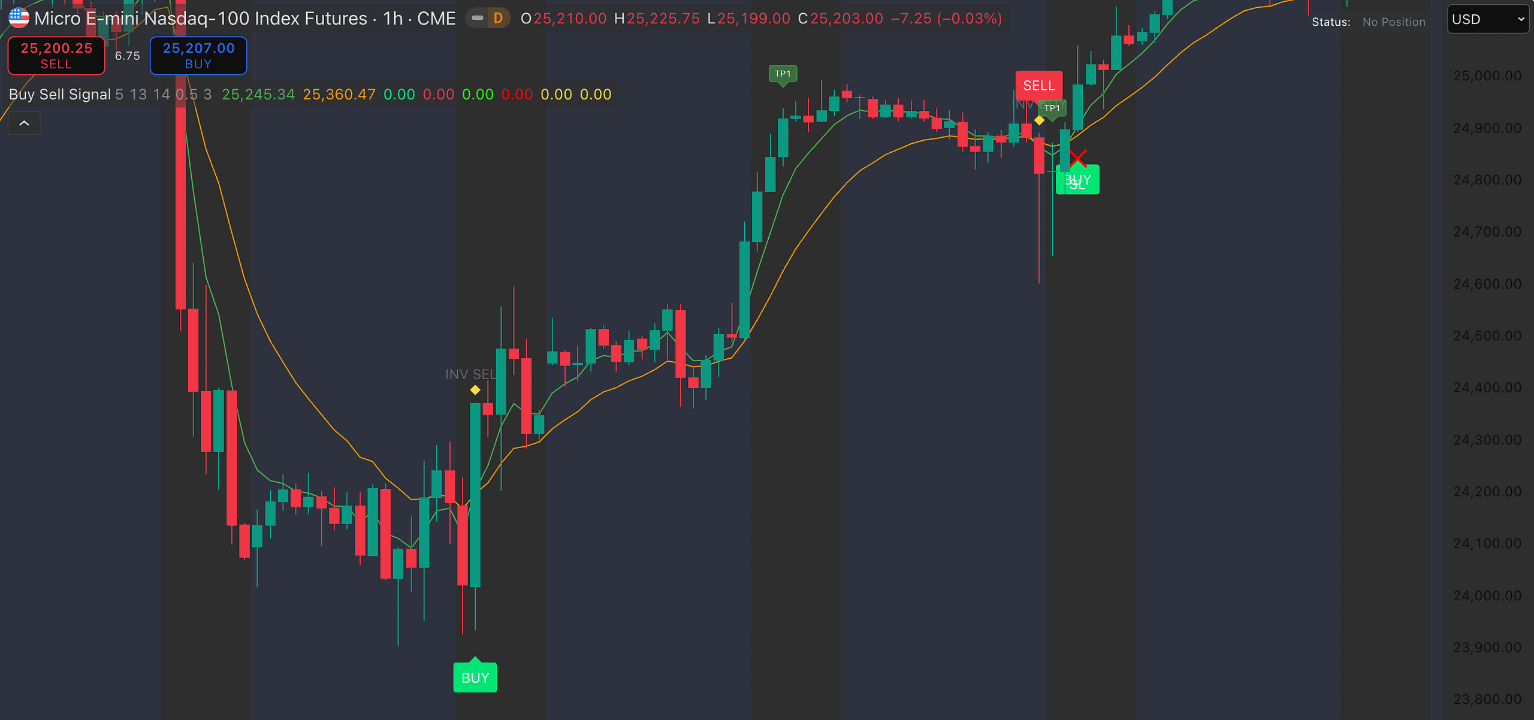
Task: Select the Buy Sell Signal indicator label
Action: coord(60,95)
